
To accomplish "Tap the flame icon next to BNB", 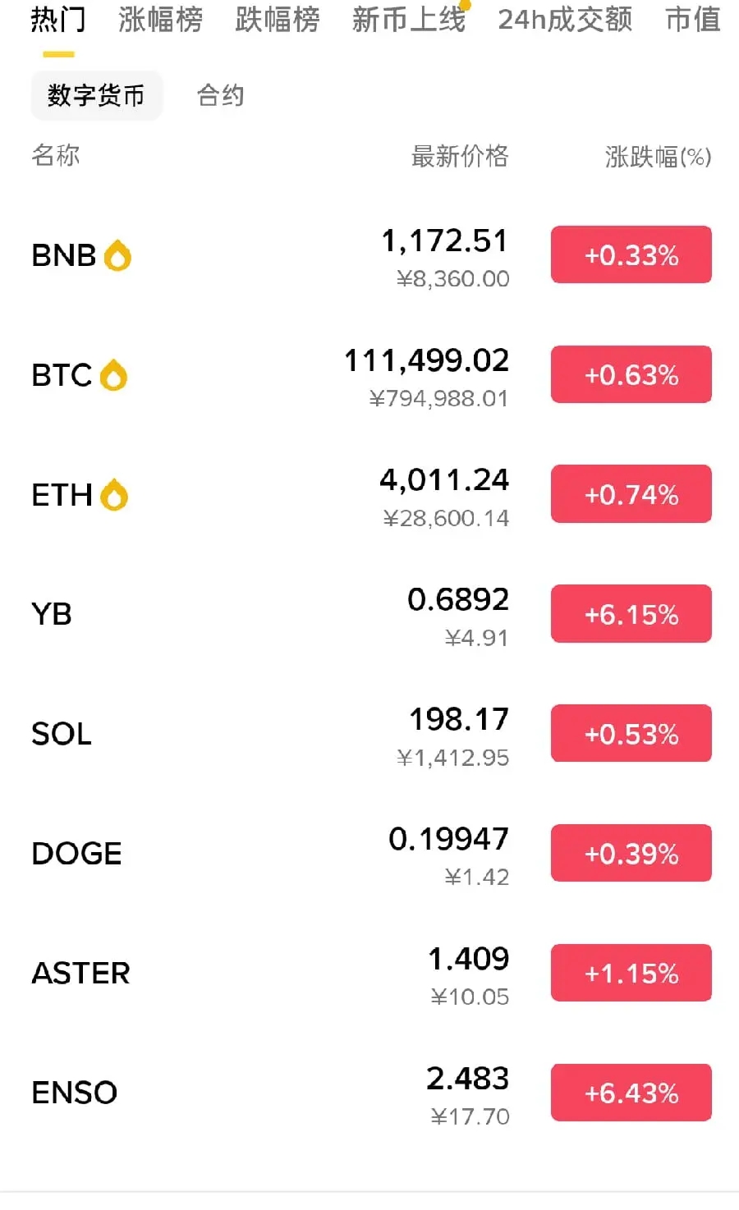I will pyautogui.click(x=117, y=255).
